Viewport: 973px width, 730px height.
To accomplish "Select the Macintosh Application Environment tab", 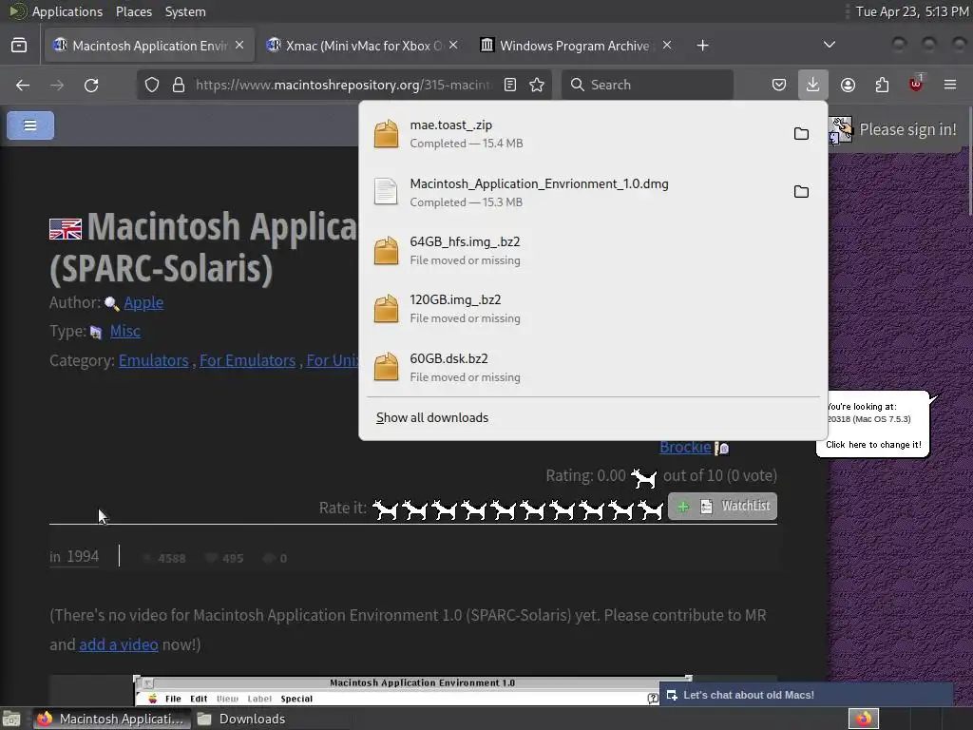I will tap(149, 46).
